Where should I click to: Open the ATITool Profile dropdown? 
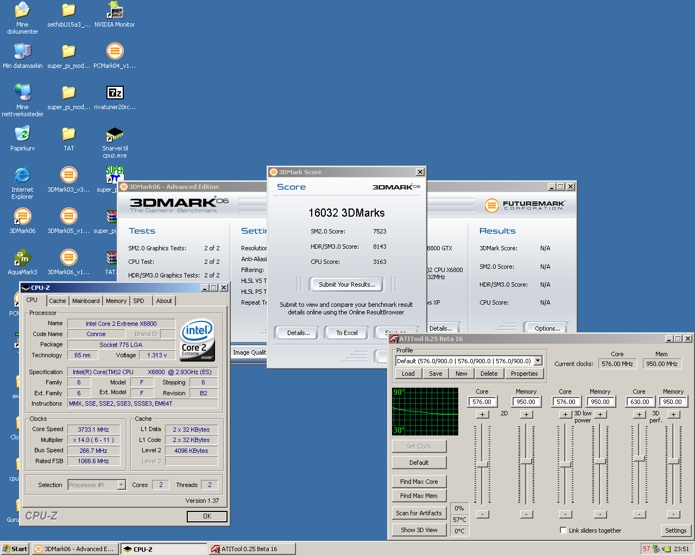(x=538, y=361)
